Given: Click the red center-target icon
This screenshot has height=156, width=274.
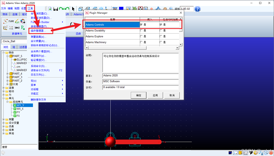Looking at the screenshot, I should coord(151,9).
